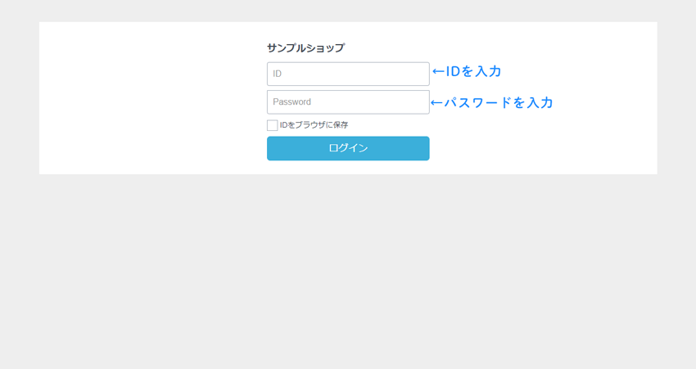Click the サンプルショップ heading
This screenshot has height=369, width=696.
pos(305,48)
